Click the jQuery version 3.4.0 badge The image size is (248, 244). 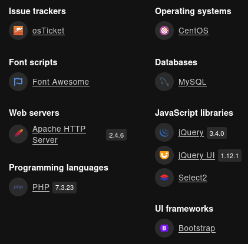coord(217,133)
